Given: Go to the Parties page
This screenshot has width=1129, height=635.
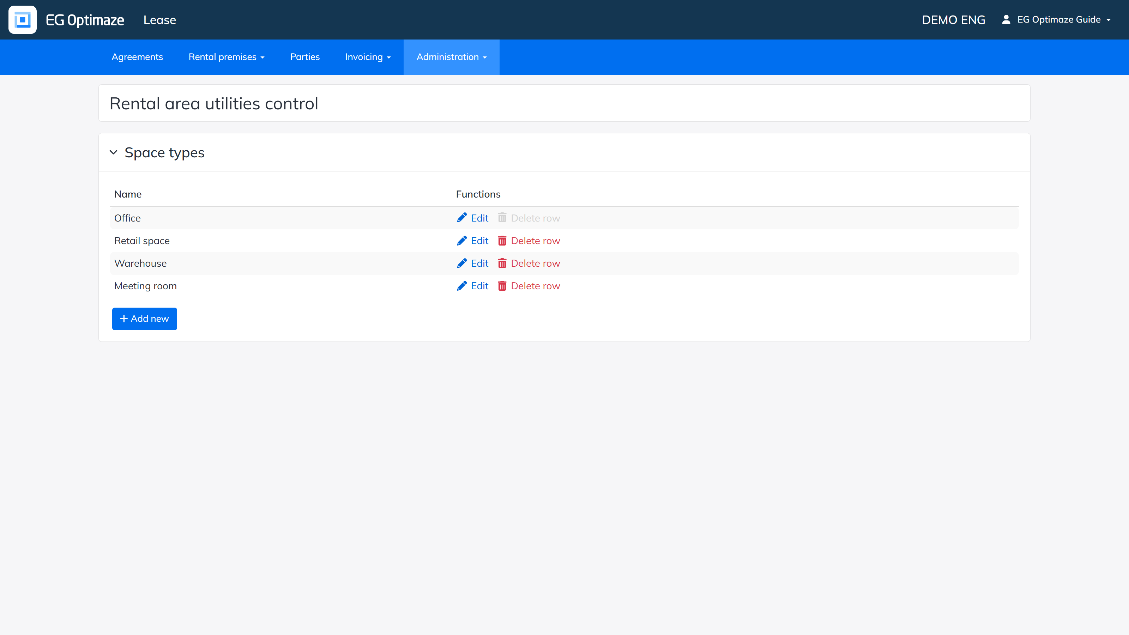Looking at the screenshot, I should point(305,57).
